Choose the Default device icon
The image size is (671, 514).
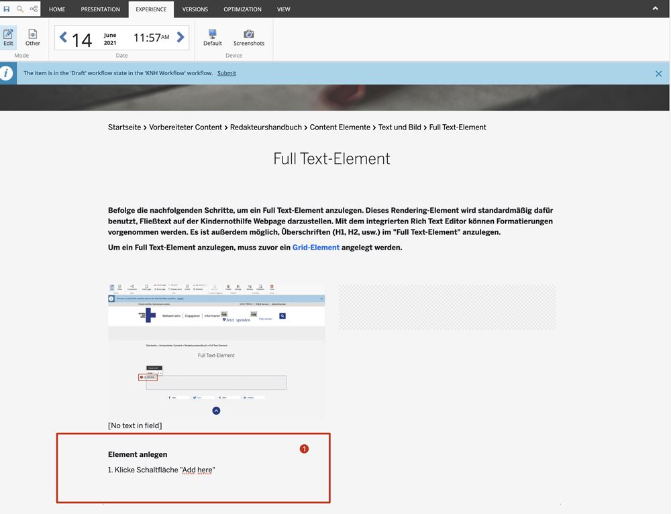[213, 37]
